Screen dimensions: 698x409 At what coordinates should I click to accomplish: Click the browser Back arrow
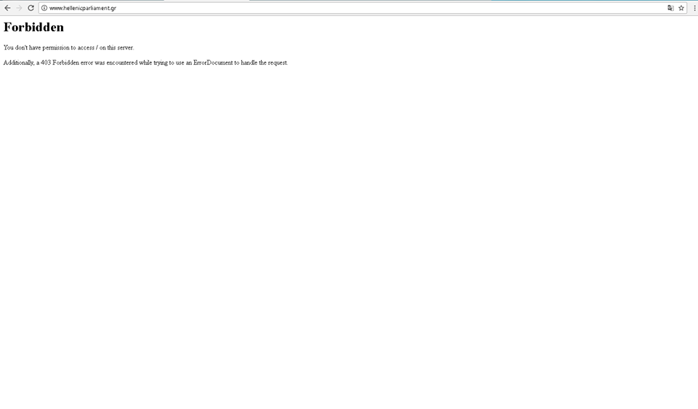pyautogui.click(x=7, y=8)
